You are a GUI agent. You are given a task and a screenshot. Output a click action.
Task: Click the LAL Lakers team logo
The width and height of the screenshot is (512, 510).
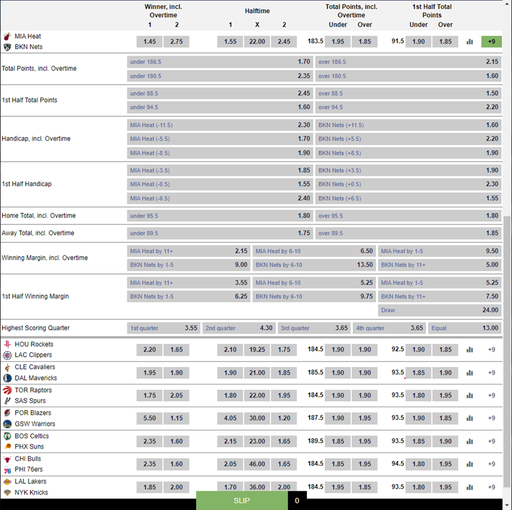pos(7,482)
